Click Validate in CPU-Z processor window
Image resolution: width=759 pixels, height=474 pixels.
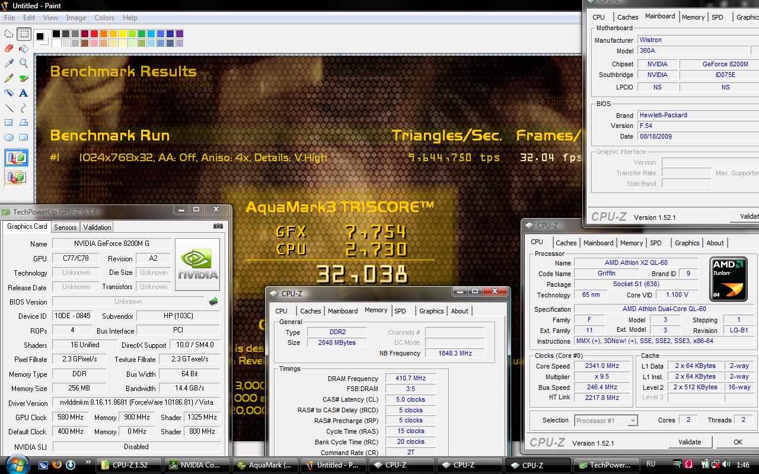[x=690, y=442]
